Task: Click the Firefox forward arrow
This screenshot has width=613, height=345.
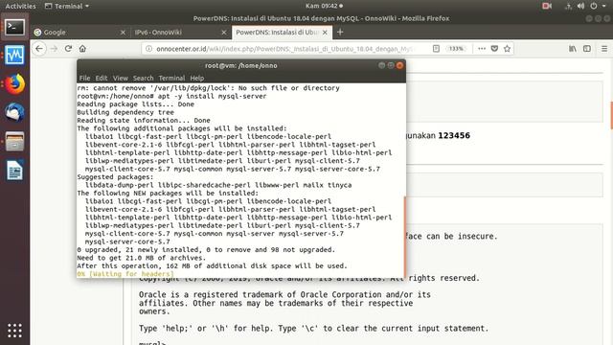Action: [x=54, y=49]
